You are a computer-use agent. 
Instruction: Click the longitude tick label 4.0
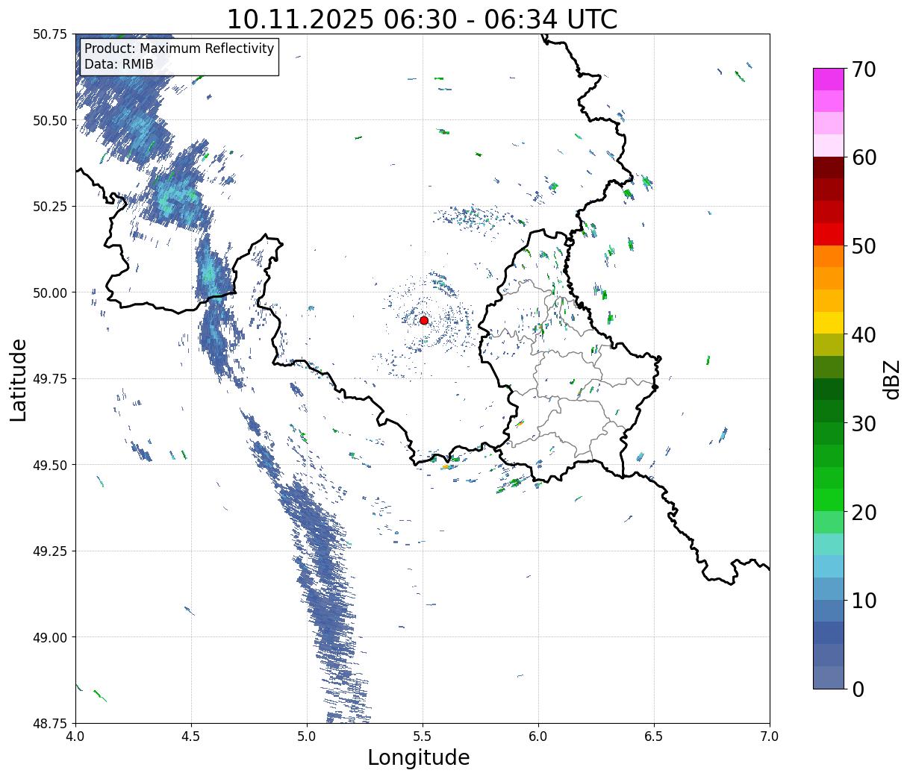(x=75, y=736)
